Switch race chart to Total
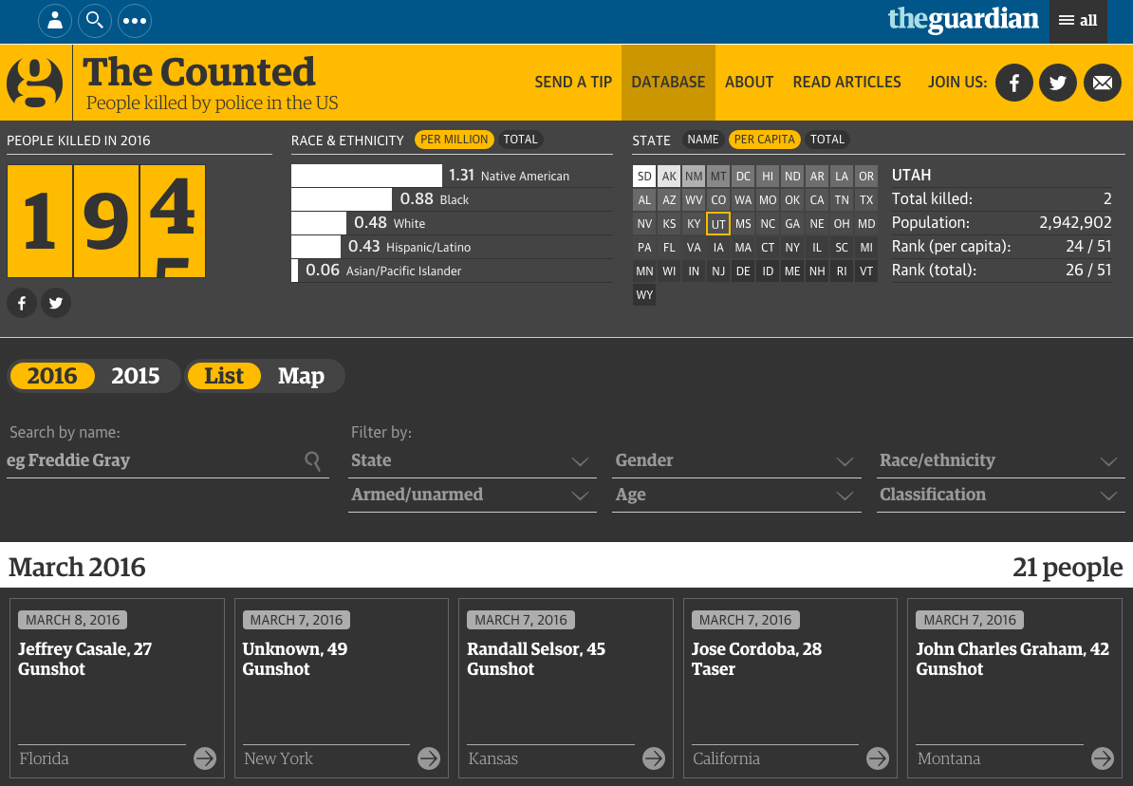This screenshot has width=1133, height=786. click(520, 140)
